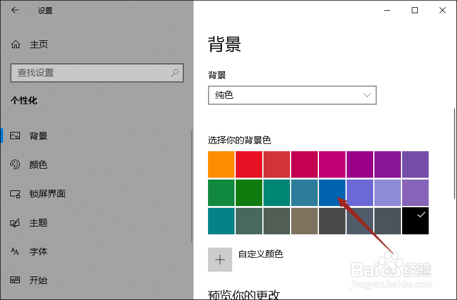This screenshot has height=300, width=457.
Task: Choose the orange background color swatch
Action: click(x=221, y=164)
